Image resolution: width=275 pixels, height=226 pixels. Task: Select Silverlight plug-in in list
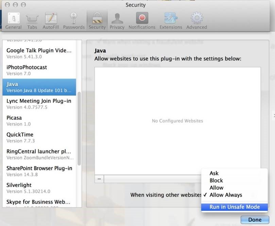(39, 188)
